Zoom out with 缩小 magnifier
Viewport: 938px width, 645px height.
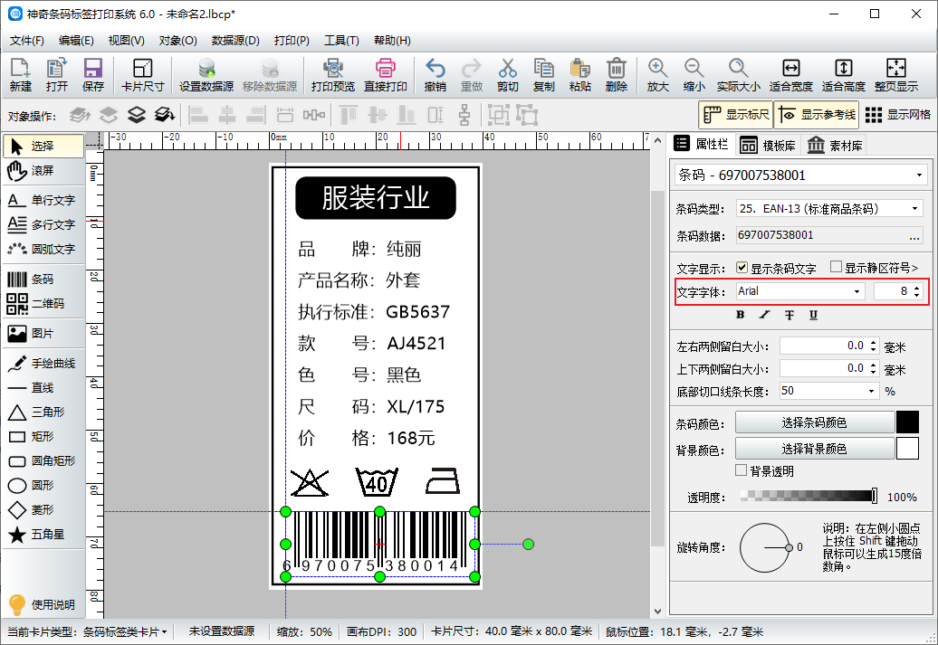tap(694, 75)
